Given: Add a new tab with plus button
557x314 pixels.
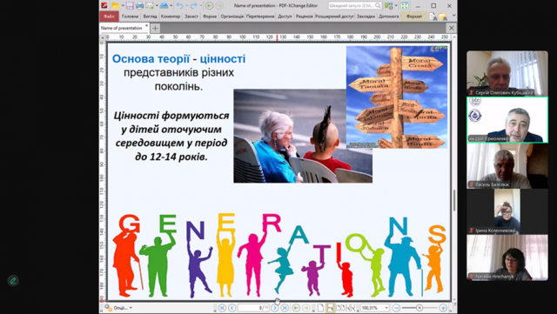Looking at the screenshot, I should tap(155, 28).
